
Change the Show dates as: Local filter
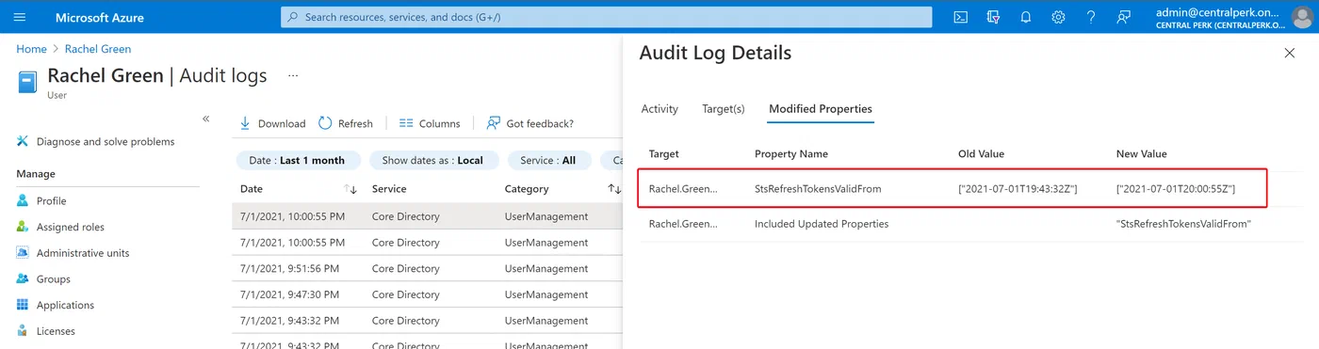(432, 160)
